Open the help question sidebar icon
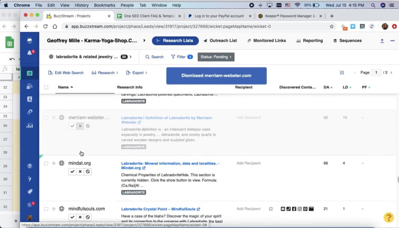This screenshot has height=228, width=399. 30,166
